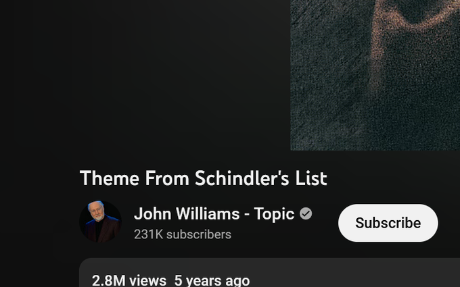460x287 pixels.
Task: Click the Subscribe button
Action: tap(388, 223)
